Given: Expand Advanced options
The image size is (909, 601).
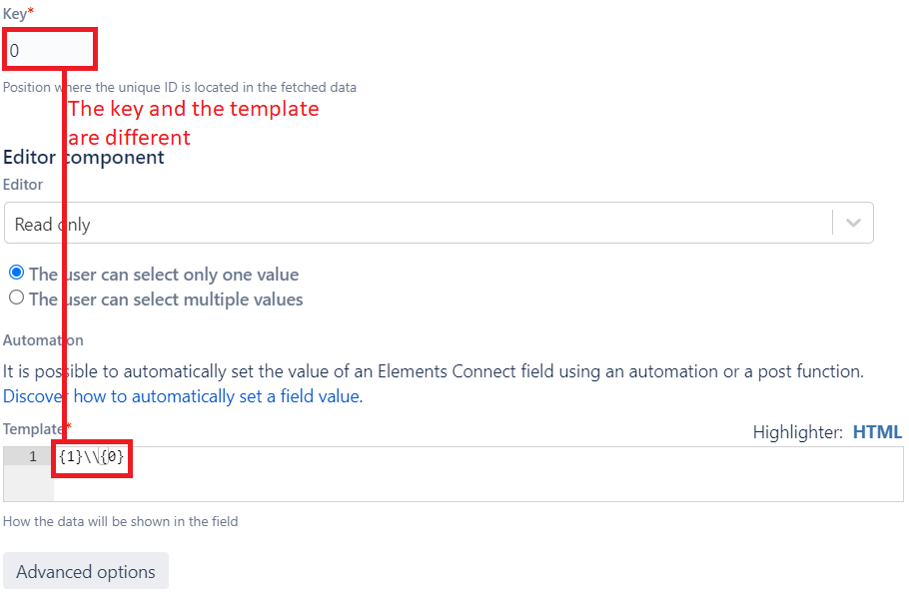Looking at the screenshot, I should [86, 572].
